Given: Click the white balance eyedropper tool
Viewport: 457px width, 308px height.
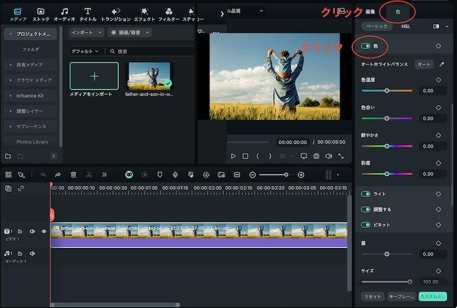Looking at the screenshot, I should click(442, 65).
